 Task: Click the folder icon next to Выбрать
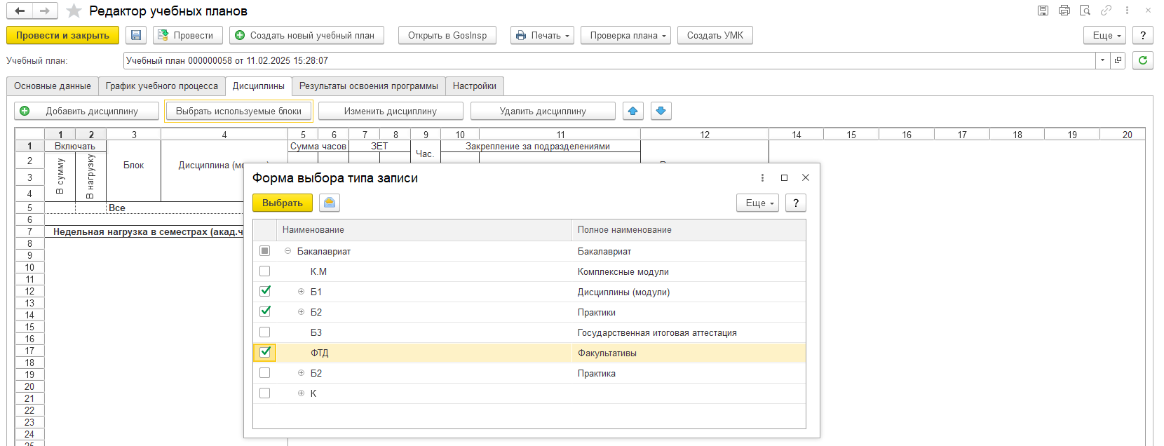(x=330, y=203)
